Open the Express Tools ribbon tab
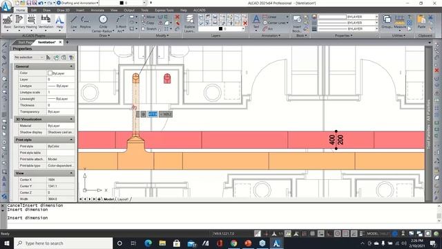The width and height of the screenshot is (442, 249). pos(164,10)
